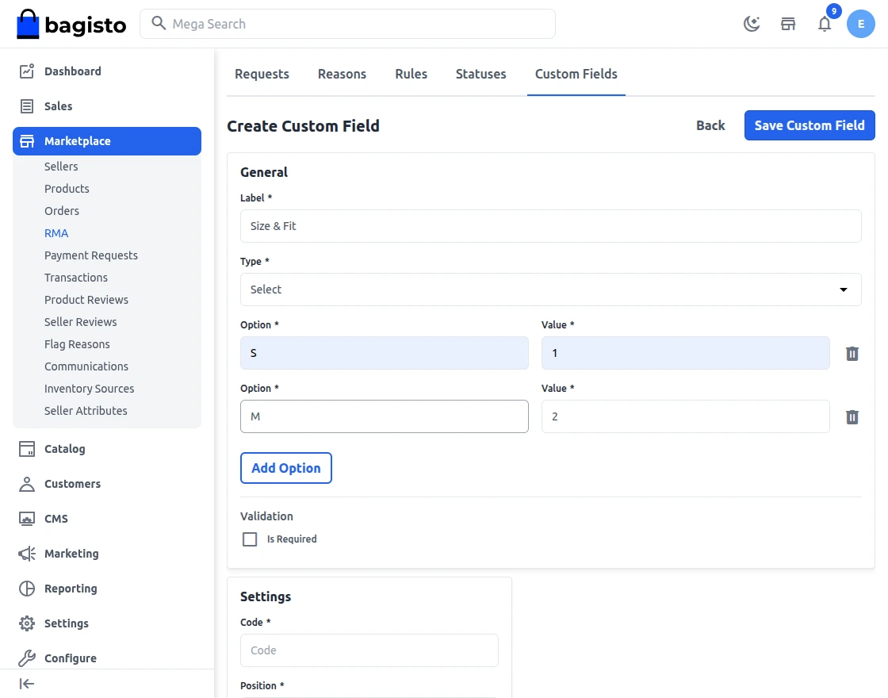Switch to the Statuses tab
The image size is (888, 698).
click(480, 74)
